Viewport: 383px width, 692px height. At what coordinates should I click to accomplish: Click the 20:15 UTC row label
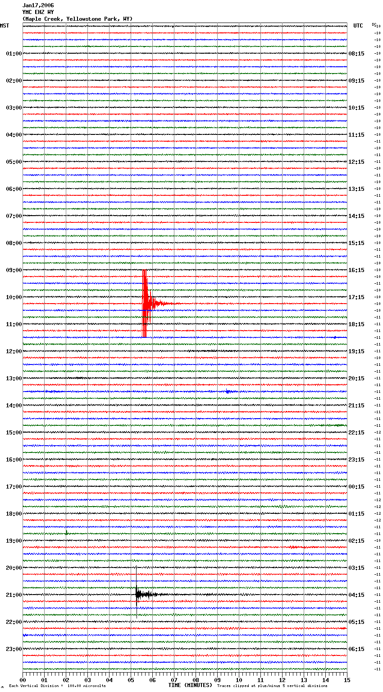point(356,378)
